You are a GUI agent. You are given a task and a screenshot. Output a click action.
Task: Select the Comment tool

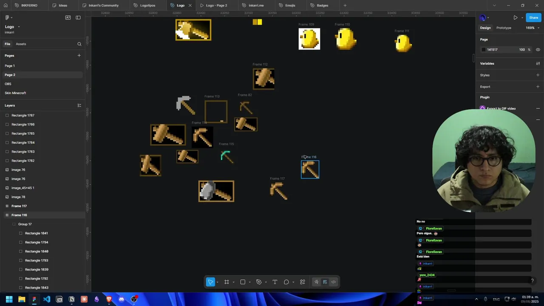tap(286, 282)
